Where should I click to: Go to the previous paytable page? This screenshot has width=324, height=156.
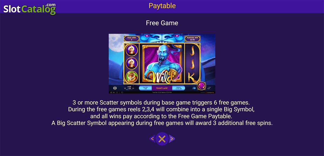(152, 139)
